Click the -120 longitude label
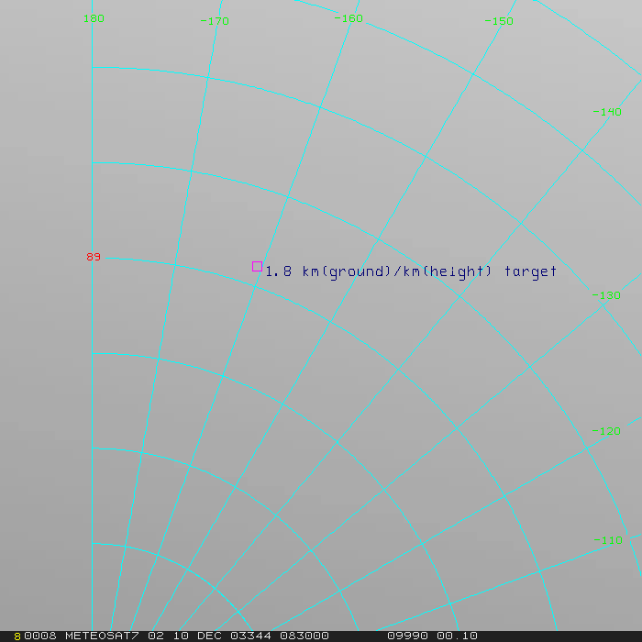Screen dimensions: 642x642 tap(606, 431)
